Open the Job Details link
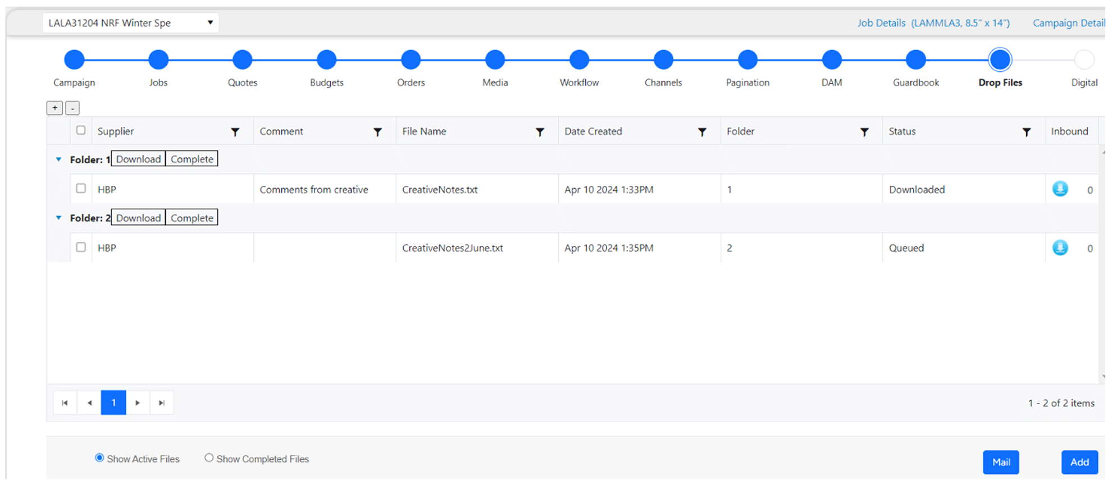Image resolution: width=1112 pixels, height=485 pixels. pyautogui.click(x=933, y=23)
